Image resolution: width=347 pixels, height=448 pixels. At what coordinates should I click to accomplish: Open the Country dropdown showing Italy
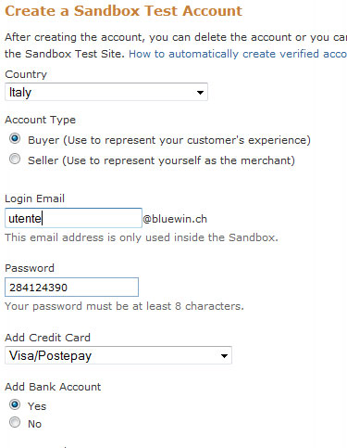pyautogui.click(x=106, y=92)
